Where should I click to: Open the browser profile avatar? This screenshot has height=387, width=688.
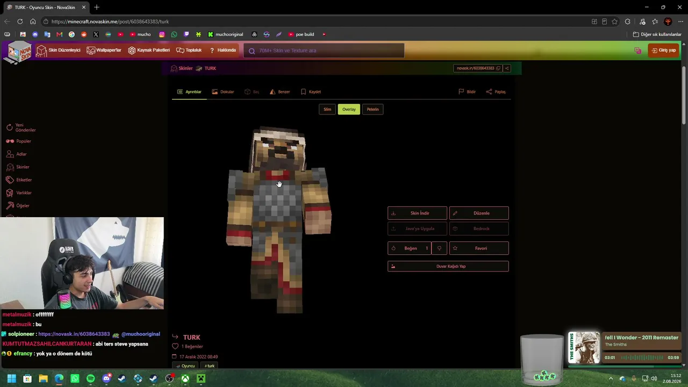click(x=668, y=21)
